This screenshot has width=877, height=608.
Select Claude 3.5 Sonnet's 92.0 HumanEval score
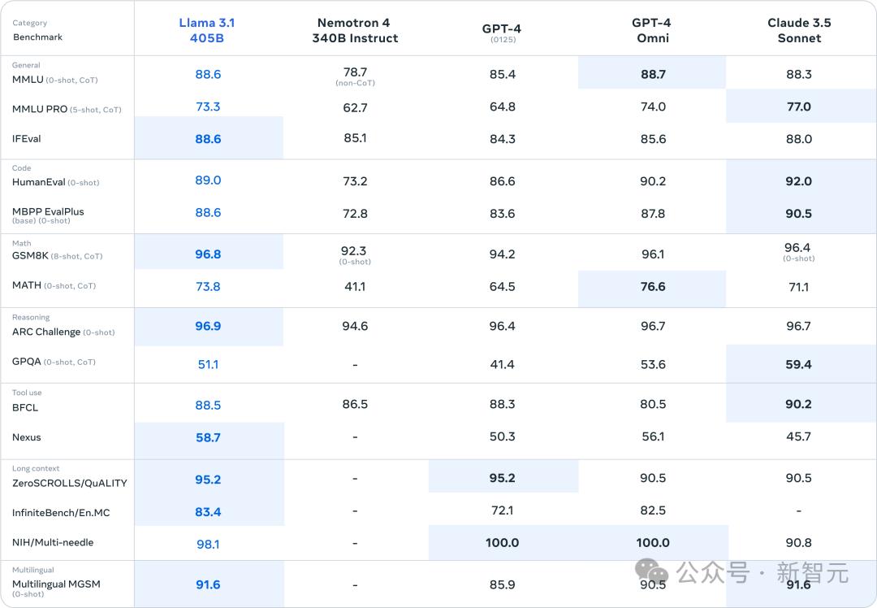799,181
